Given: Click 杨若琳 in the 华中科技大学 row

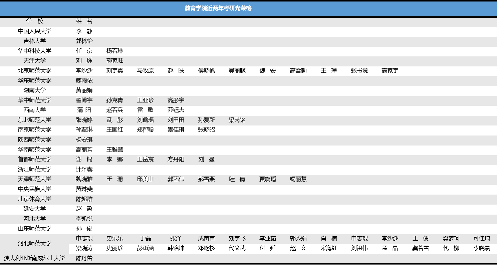Looking at the screenshot, I should pyautogui.click(x=115, y=51).
